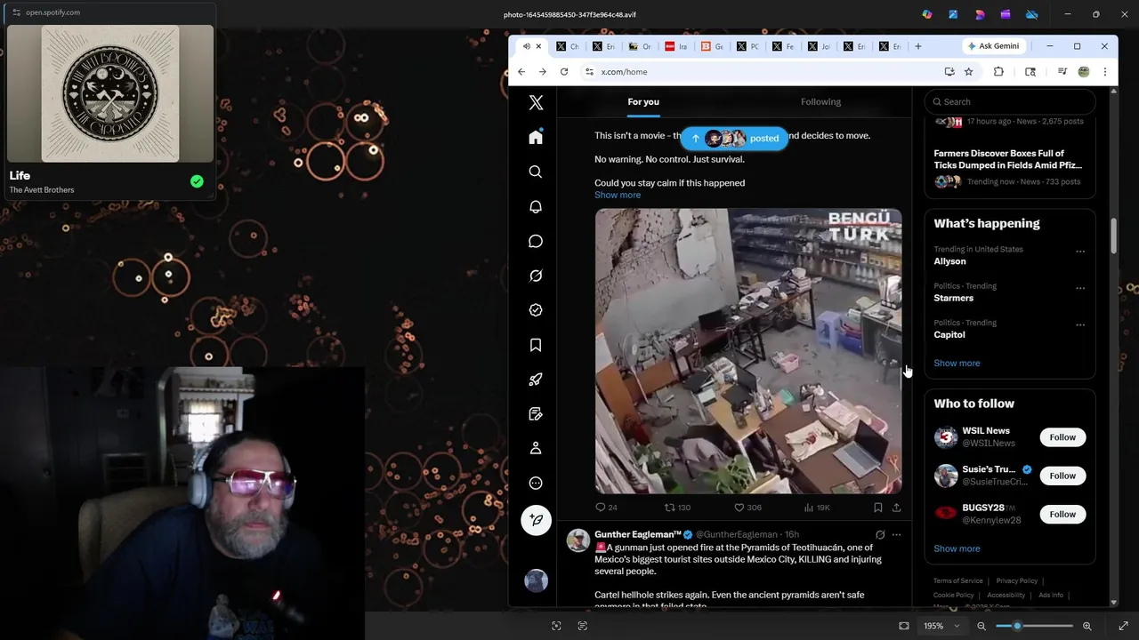Open zoom percentage dropdown showing 195%
The width and height of the screenshot is (1139, 640).
coord(941,626)
